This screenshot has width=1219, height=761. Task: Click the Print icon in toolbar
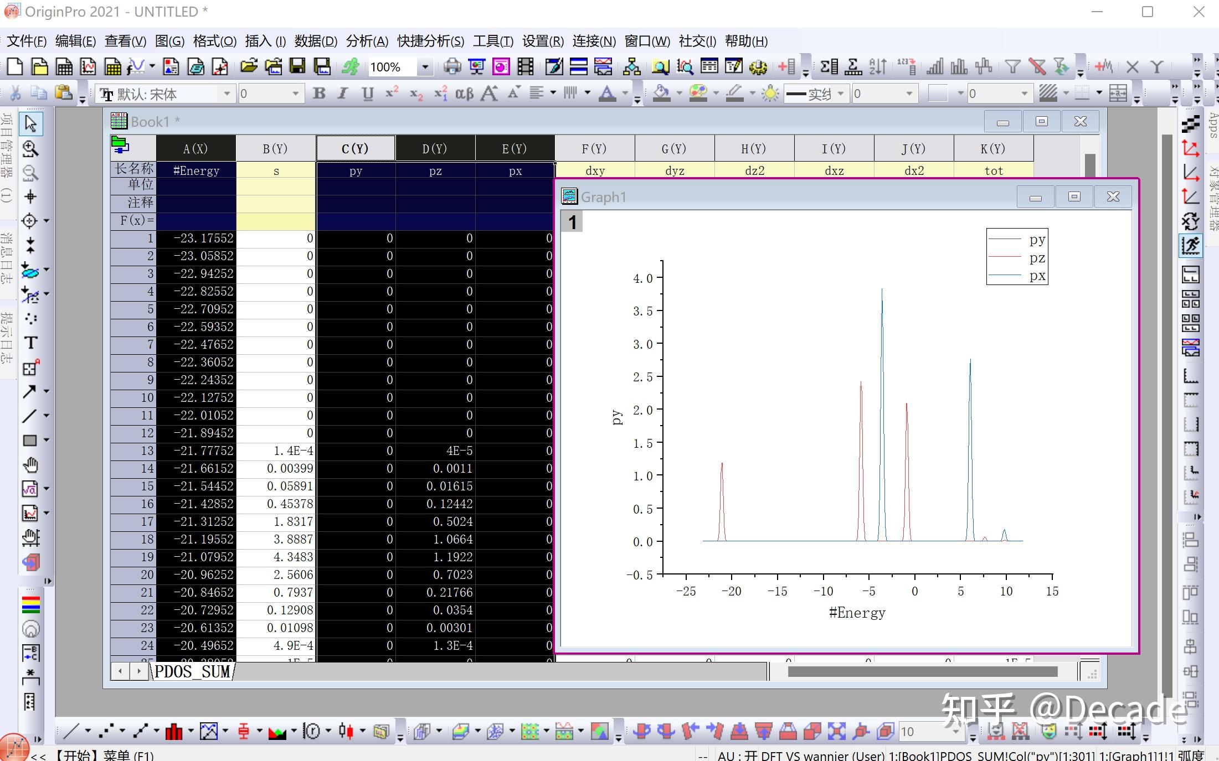coord(452,67)
